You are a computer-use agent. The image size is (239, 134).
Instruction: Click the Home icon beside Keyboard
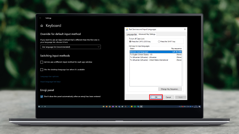[x=42, y=26]
